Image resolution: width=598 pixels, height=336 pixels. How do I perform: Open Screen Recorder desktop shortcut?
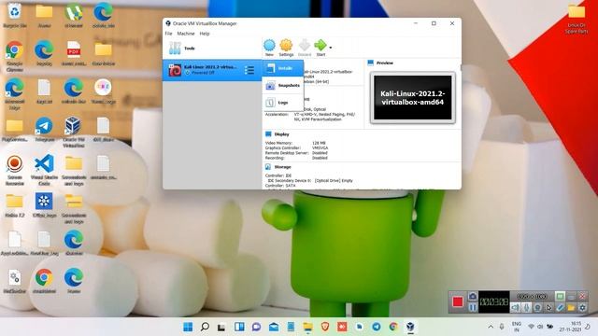(x=15, y=170)
